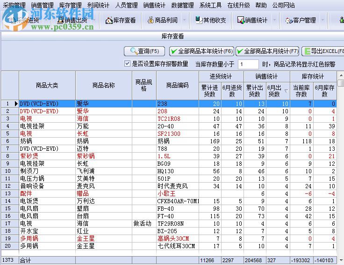Expand the 商品利润 dropdown arrow
The width and height of the screenshot is (344, 265).
pyautogui.click(x=185, y=20)
